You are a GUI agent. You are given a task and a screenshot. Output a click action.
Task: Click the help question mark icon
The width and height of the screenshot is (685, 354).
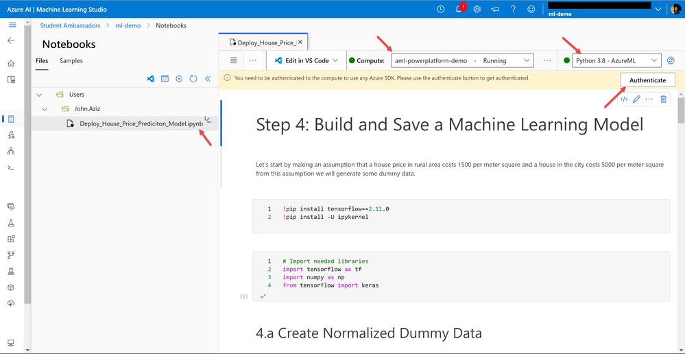(513, 10)
